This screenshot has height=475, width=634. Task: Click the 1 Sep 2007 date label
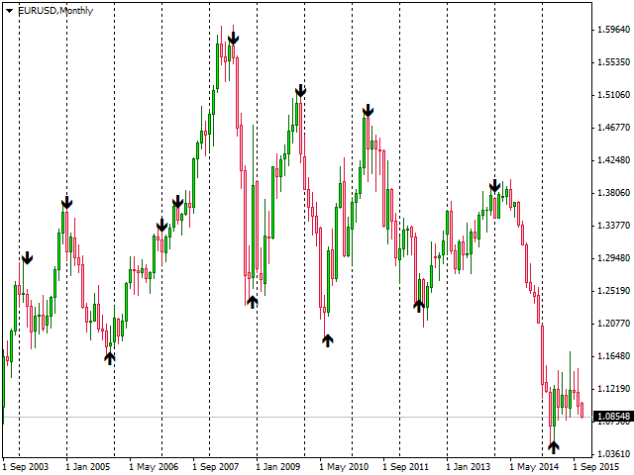216,465
